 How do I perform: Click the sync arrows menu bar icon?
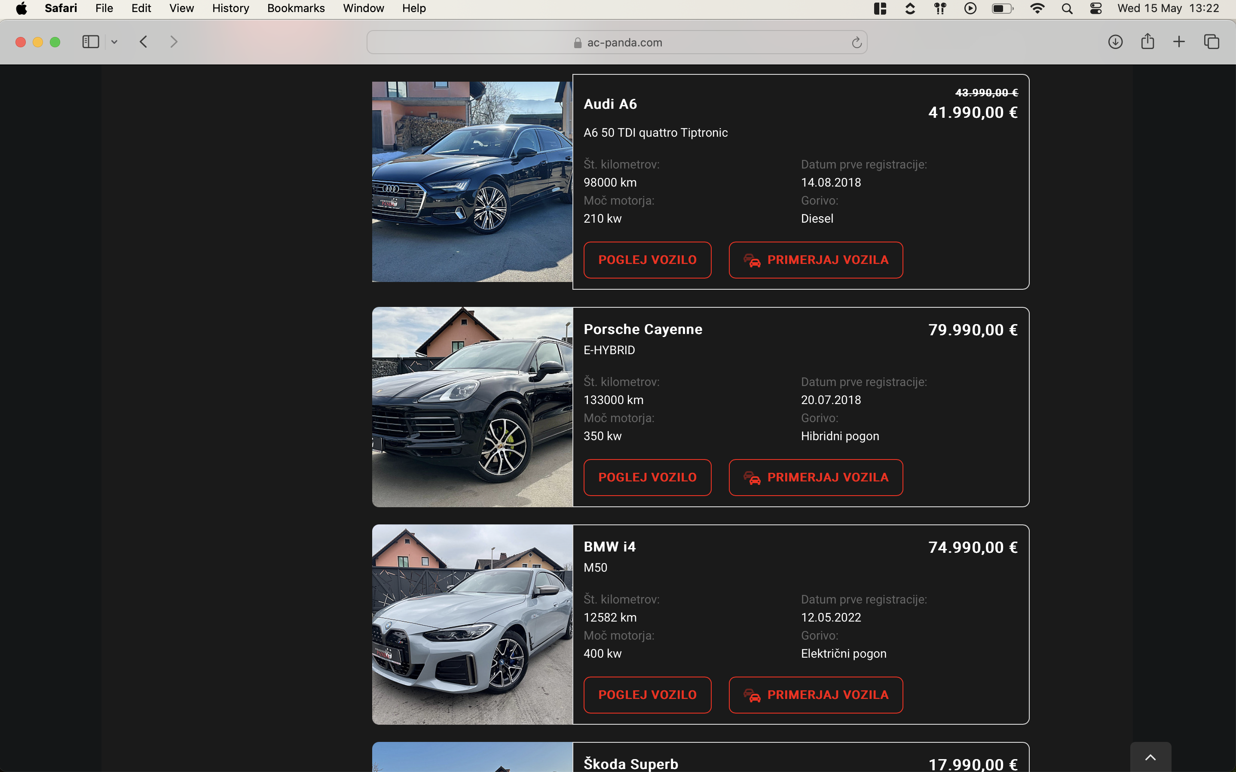tap(910, 8)
